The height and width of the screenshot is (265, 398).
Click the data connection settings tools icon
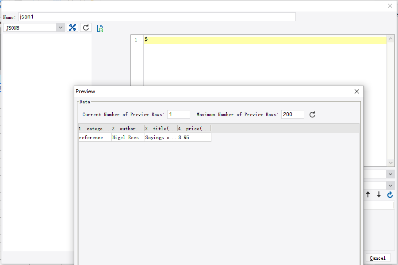(x=73, y=27)
